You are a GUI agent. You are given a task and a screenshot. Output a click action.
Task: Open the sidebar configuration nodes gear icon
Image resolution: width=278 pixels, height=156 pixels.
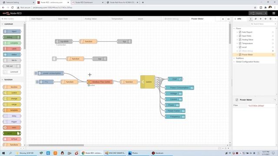pyautogui.click(x=265, y=19)
